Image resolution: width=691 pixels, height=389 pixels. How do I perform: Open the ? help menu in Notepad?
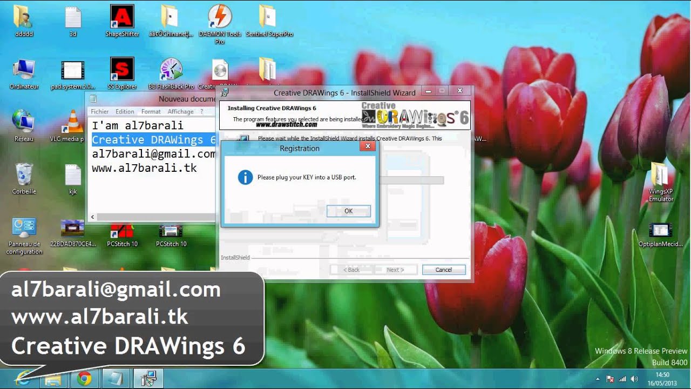(x=202, y=111)
